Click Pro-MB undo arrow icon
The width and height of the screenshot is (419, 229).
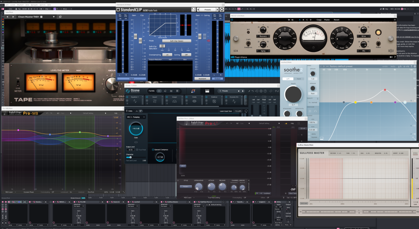point(47,113)
